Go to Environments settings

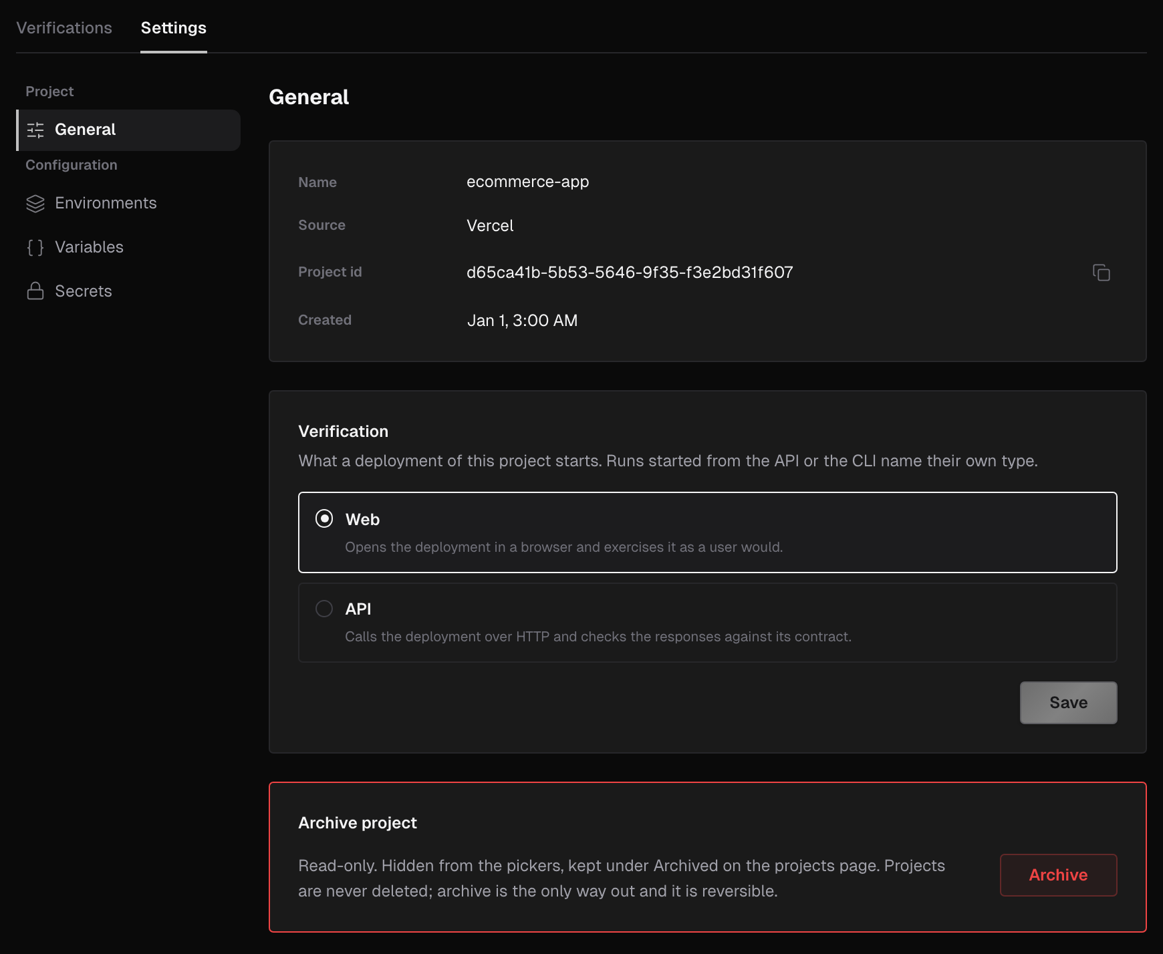(x=128, y=203)
